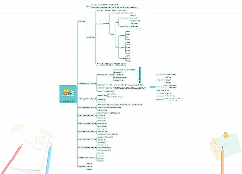242x174 pixels.
Task: Click the blue pencil beside the notebook
Action: [49, 158]
